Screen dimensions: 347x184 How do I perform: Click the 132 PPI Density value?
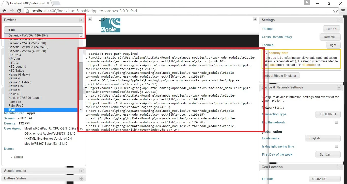[x=25, y=123]
